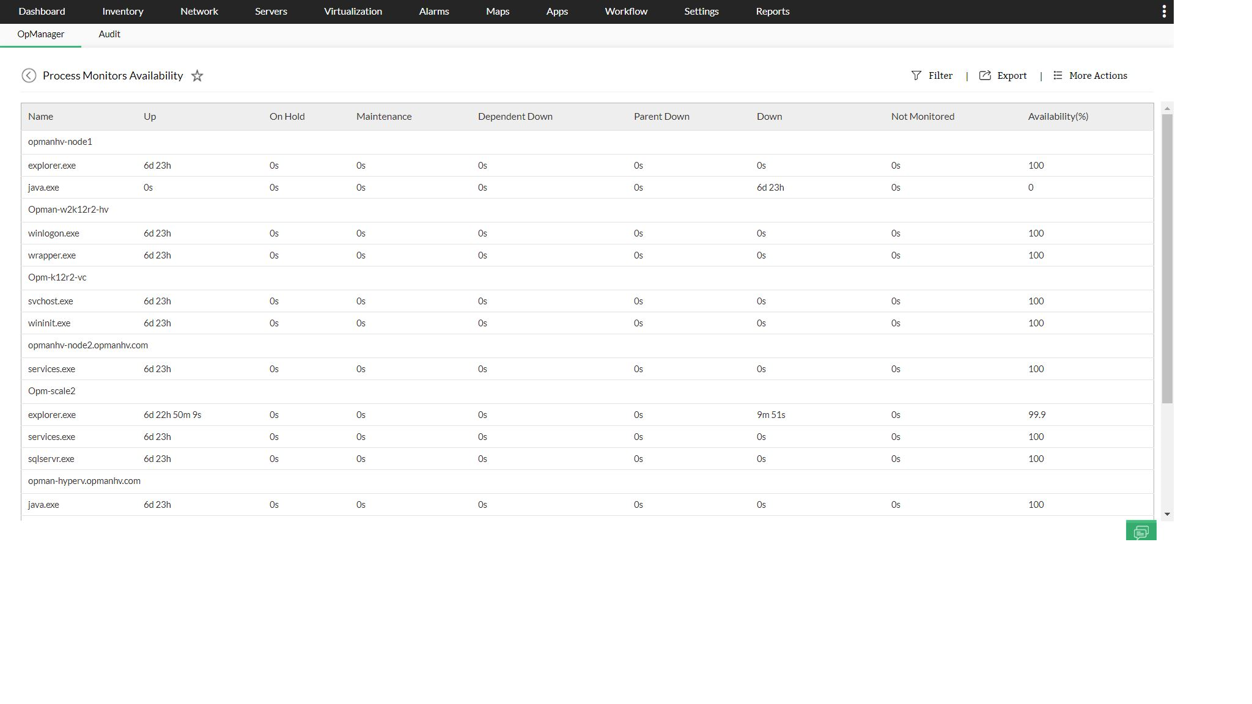The image size is (1252, 704).
Task: Switch to the Audit tab
Action: click(109, 34)
